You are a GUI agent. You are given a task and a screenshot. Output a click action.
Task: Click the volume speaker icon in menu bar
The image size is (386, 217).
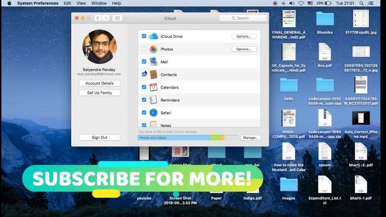[292, 3]
